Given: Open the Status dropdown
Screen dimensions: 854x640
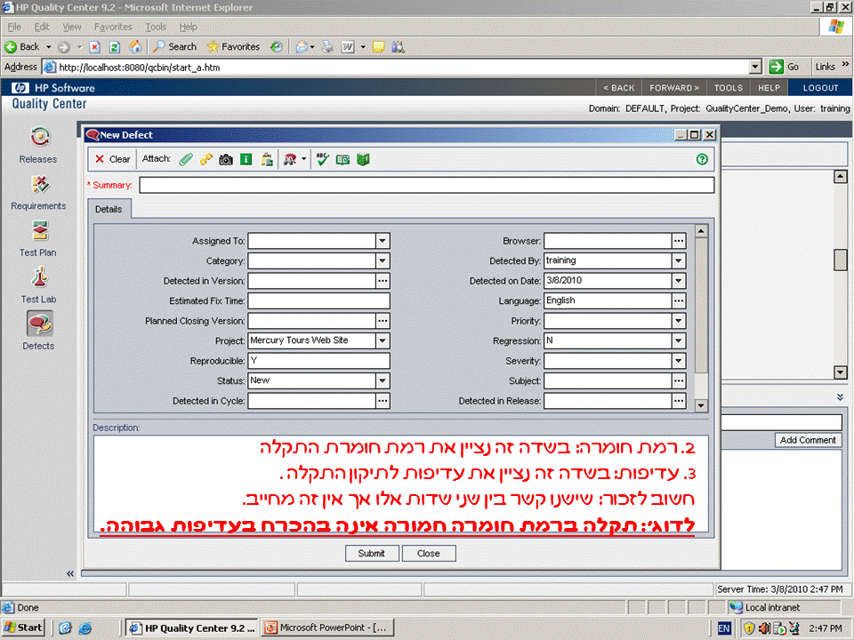Looking at the screenshot, I should tap(383, 380).
